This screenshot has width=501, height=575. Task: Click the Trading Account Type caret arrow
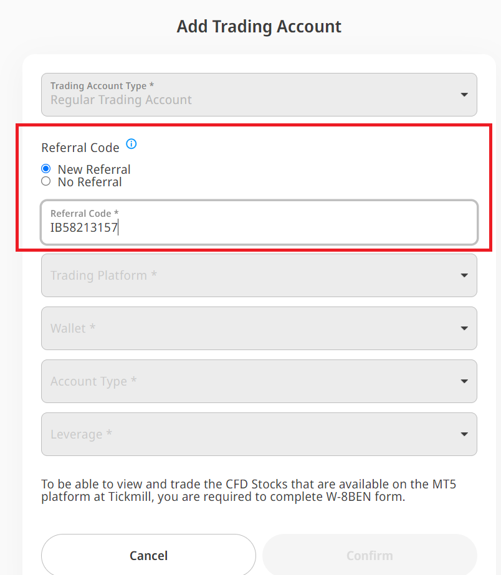pos(464,95)
